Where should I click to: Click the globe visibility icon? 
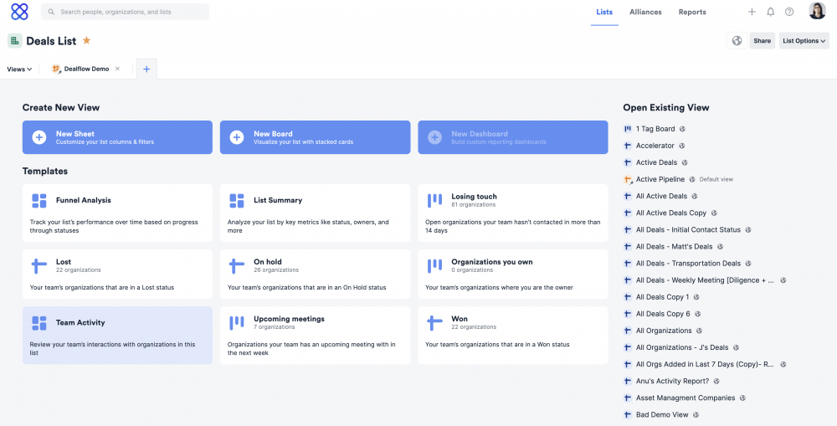pos(737,40)
